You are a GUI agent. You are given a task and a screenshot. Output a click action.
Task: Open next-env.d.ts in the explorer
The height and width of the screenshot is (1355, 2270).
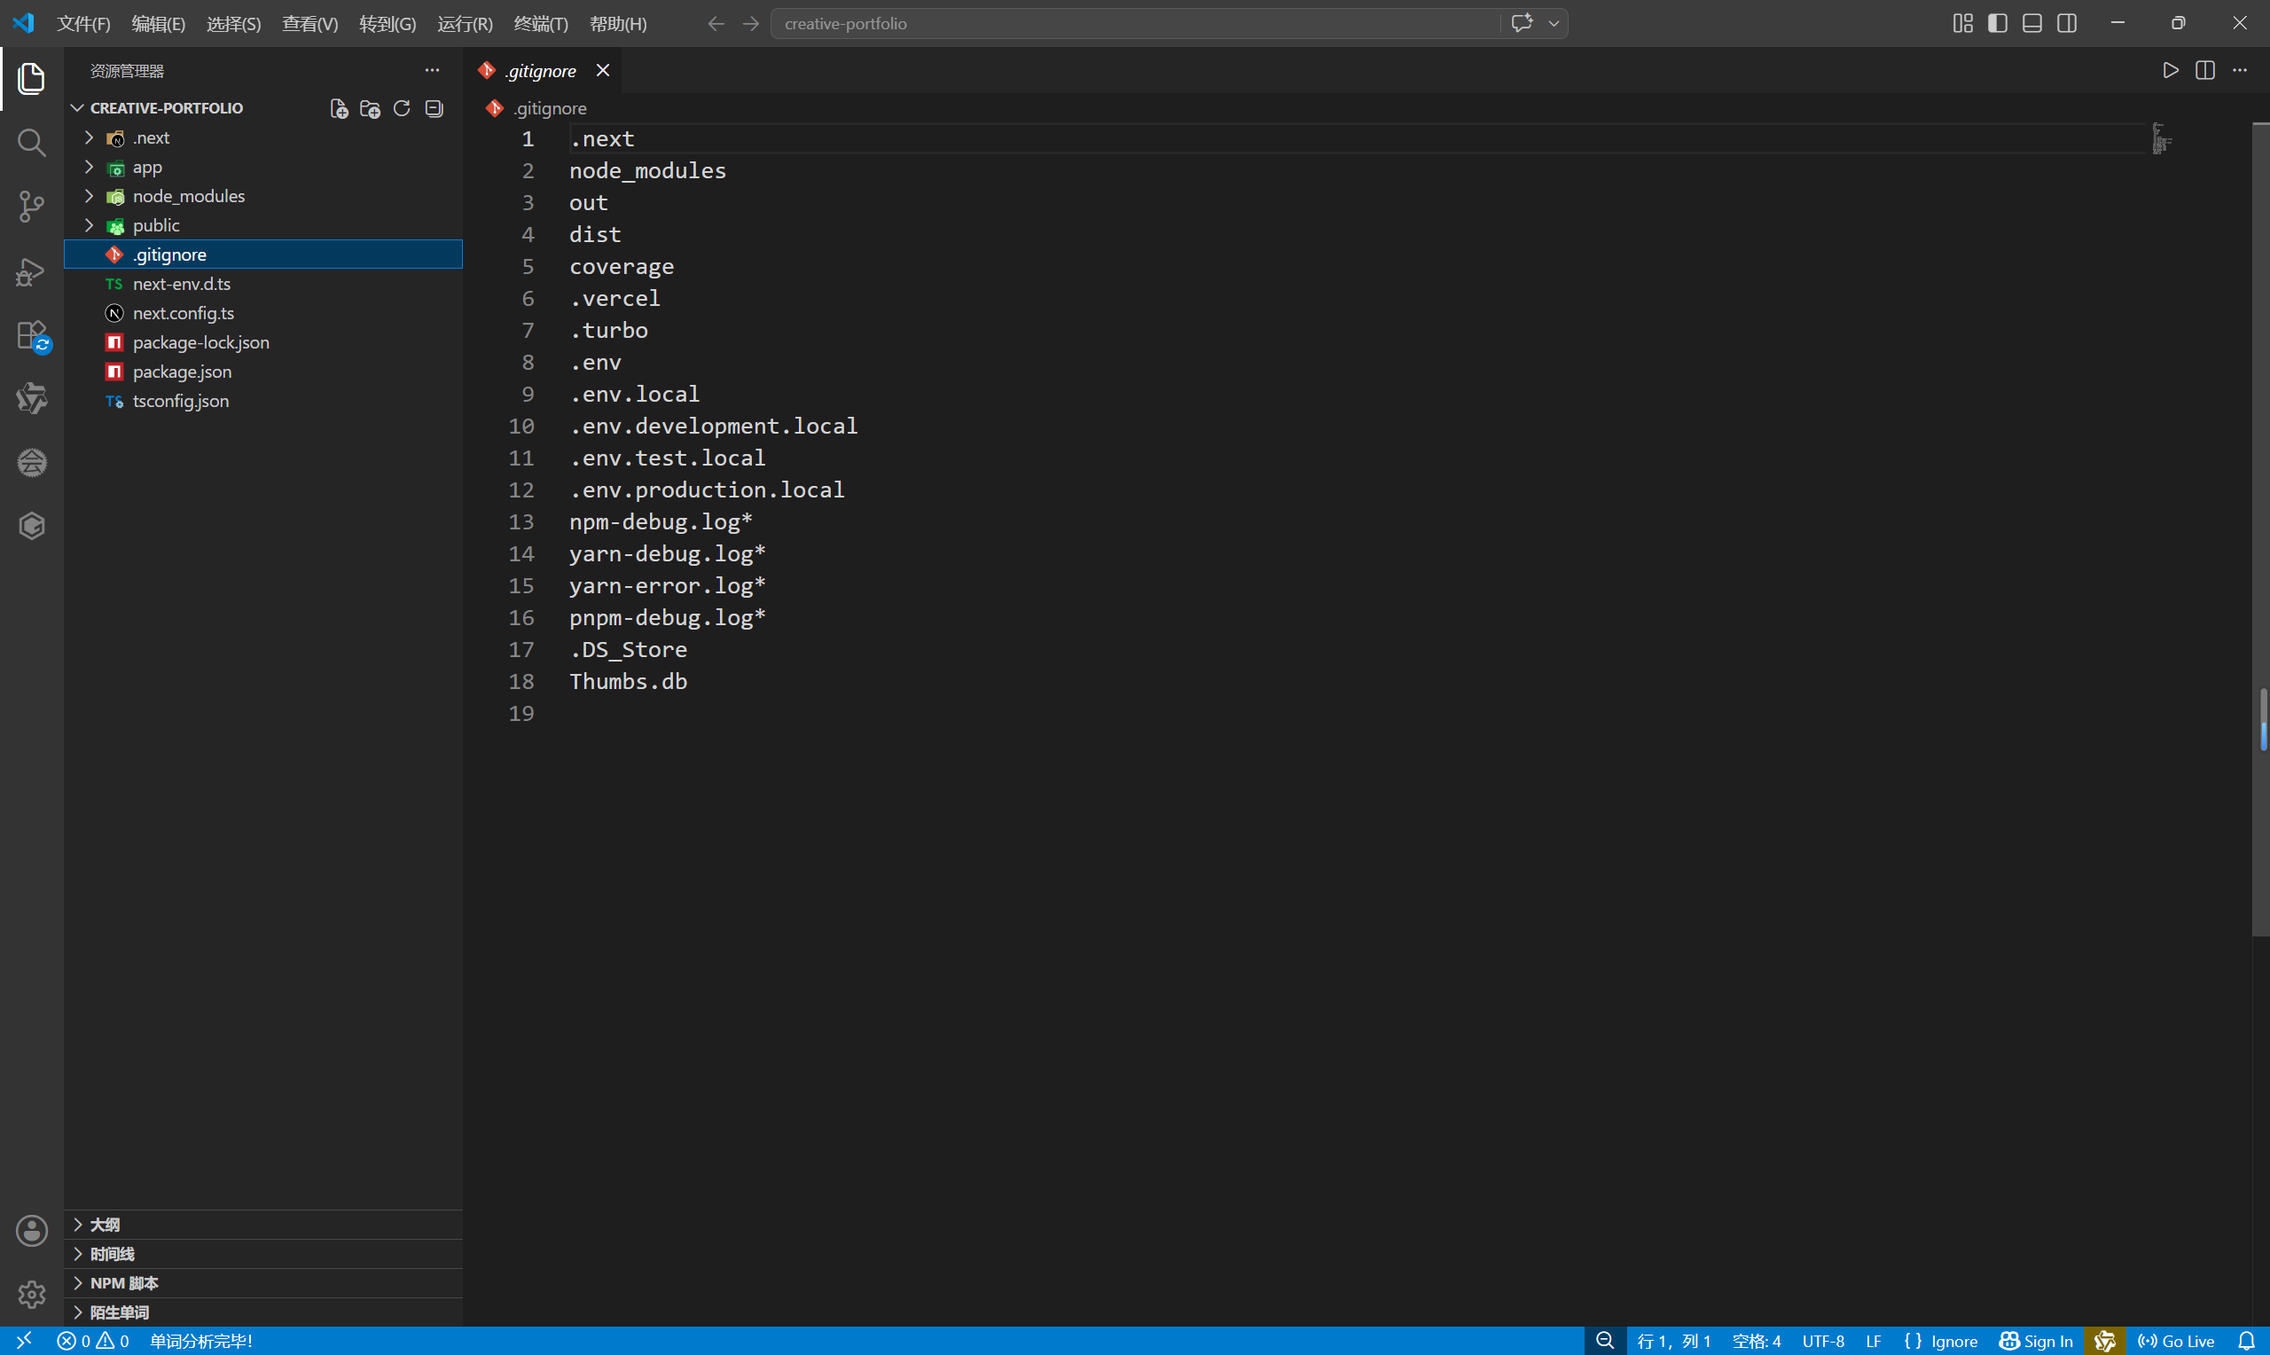(263, 284)
